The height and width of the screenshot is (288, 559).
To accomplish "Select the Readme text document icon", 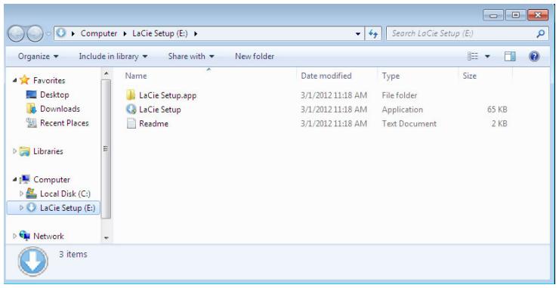I will click(x=131, y=123).
